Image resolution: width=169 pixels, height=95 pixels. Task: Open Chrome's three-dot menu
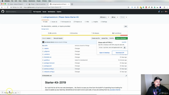(167, 7)
